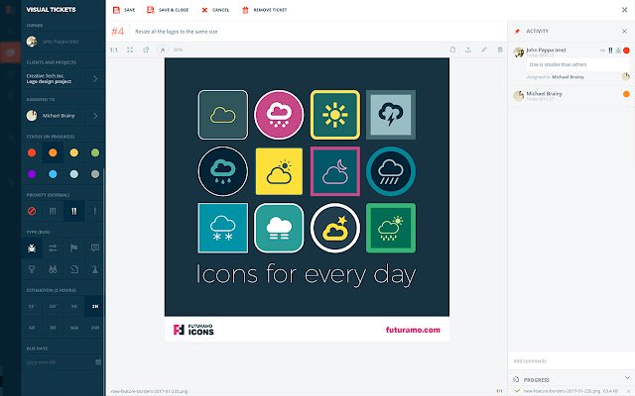635x396 pixels.
Task: Click the circular zoom magnifier icon
Action: (x=163, y=50)
